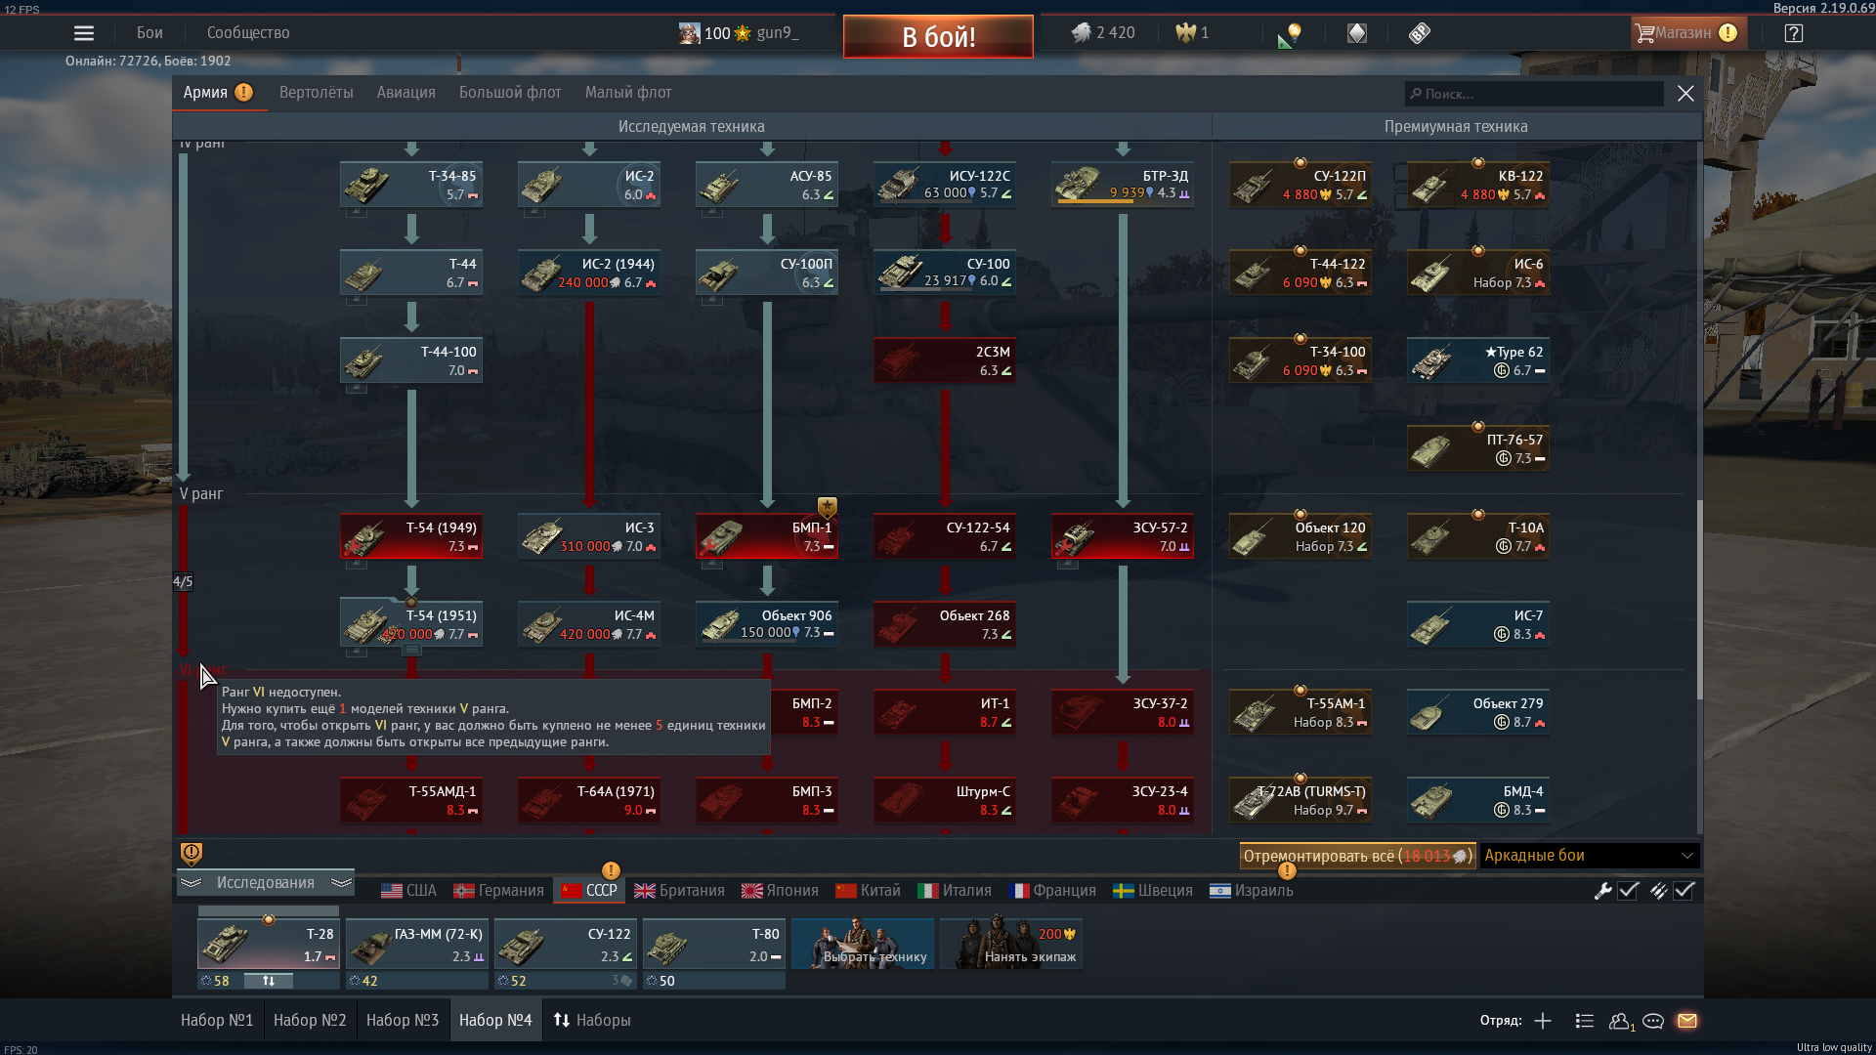
Task: Click the squad invite plus icon
Action: click(x=1543, y=1021)
